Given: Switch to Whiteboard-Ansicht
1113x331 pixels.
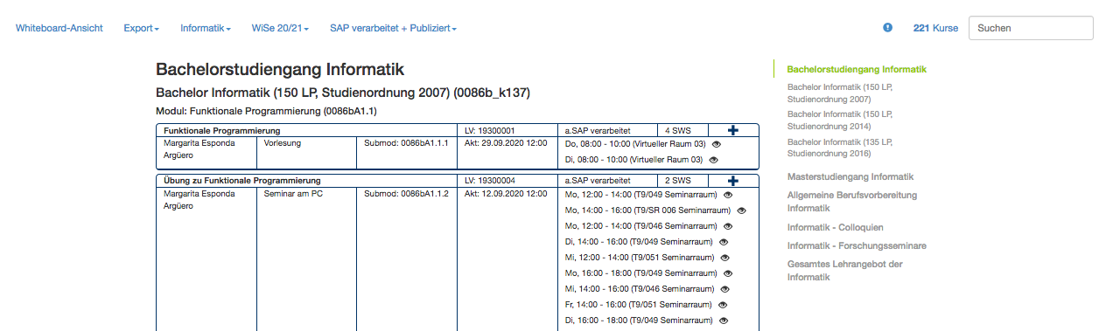Looking at the screenshot, I should tap(59, 28).
